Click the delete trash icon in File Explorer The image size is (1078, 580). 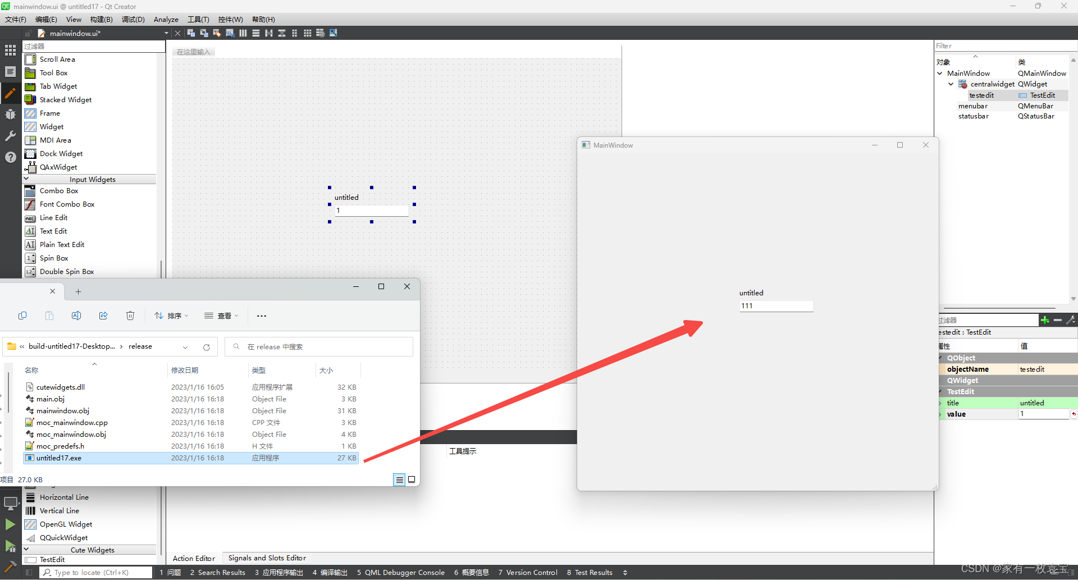click(130, 316)
